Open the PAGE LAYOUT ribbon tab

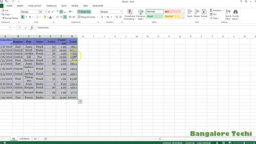coord(35,6)
